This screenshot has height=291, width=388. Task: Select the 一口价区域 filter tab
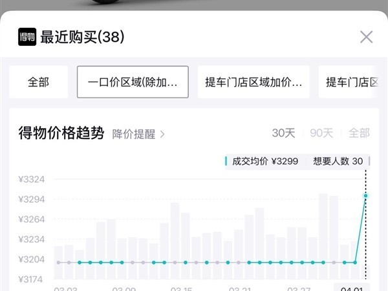(x=133, y=82)
